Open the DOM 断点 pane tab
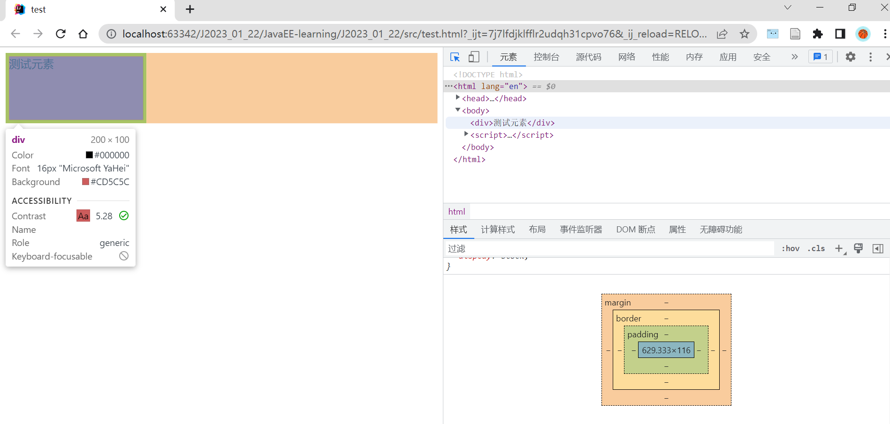This screenshot has height=424, width=890. tap(636, 230)
